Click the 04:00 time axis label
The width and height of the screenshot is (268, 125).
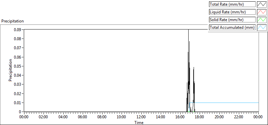63,117
